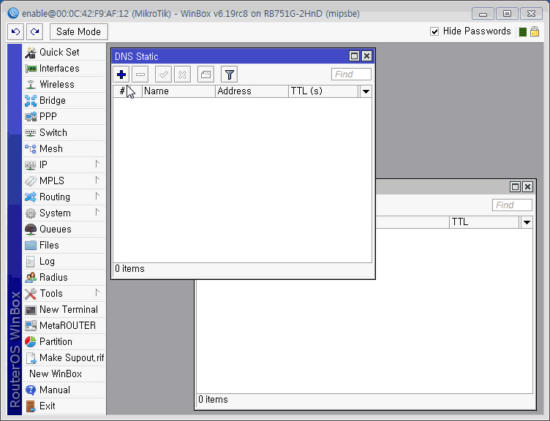Open the Interfaces menu
This screenshot has height=421, width=550.
(64, 69)
